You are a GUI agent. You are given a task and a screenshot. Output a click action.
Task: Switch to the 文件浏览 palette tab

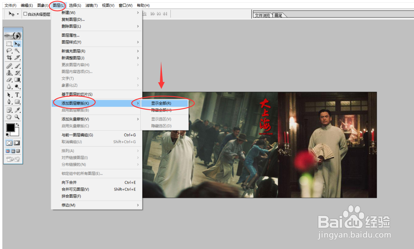[262, 15]
